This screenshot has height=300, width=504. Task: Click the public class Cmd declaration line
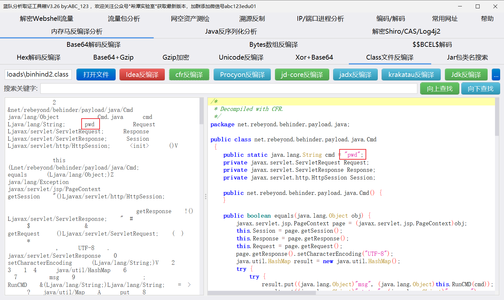coord(293,139)
